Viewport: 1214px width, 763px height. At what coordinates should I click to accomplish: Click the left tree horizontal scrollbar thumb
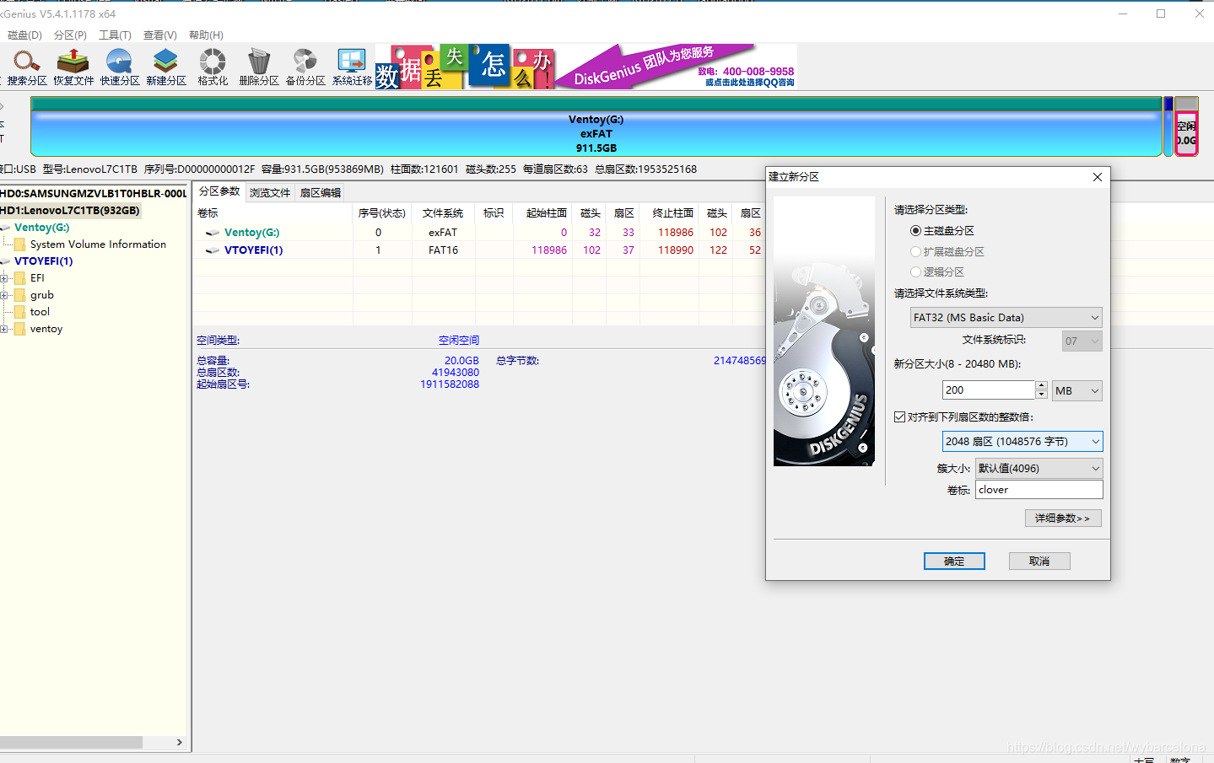pyautogui.click(x=71, y=743)
